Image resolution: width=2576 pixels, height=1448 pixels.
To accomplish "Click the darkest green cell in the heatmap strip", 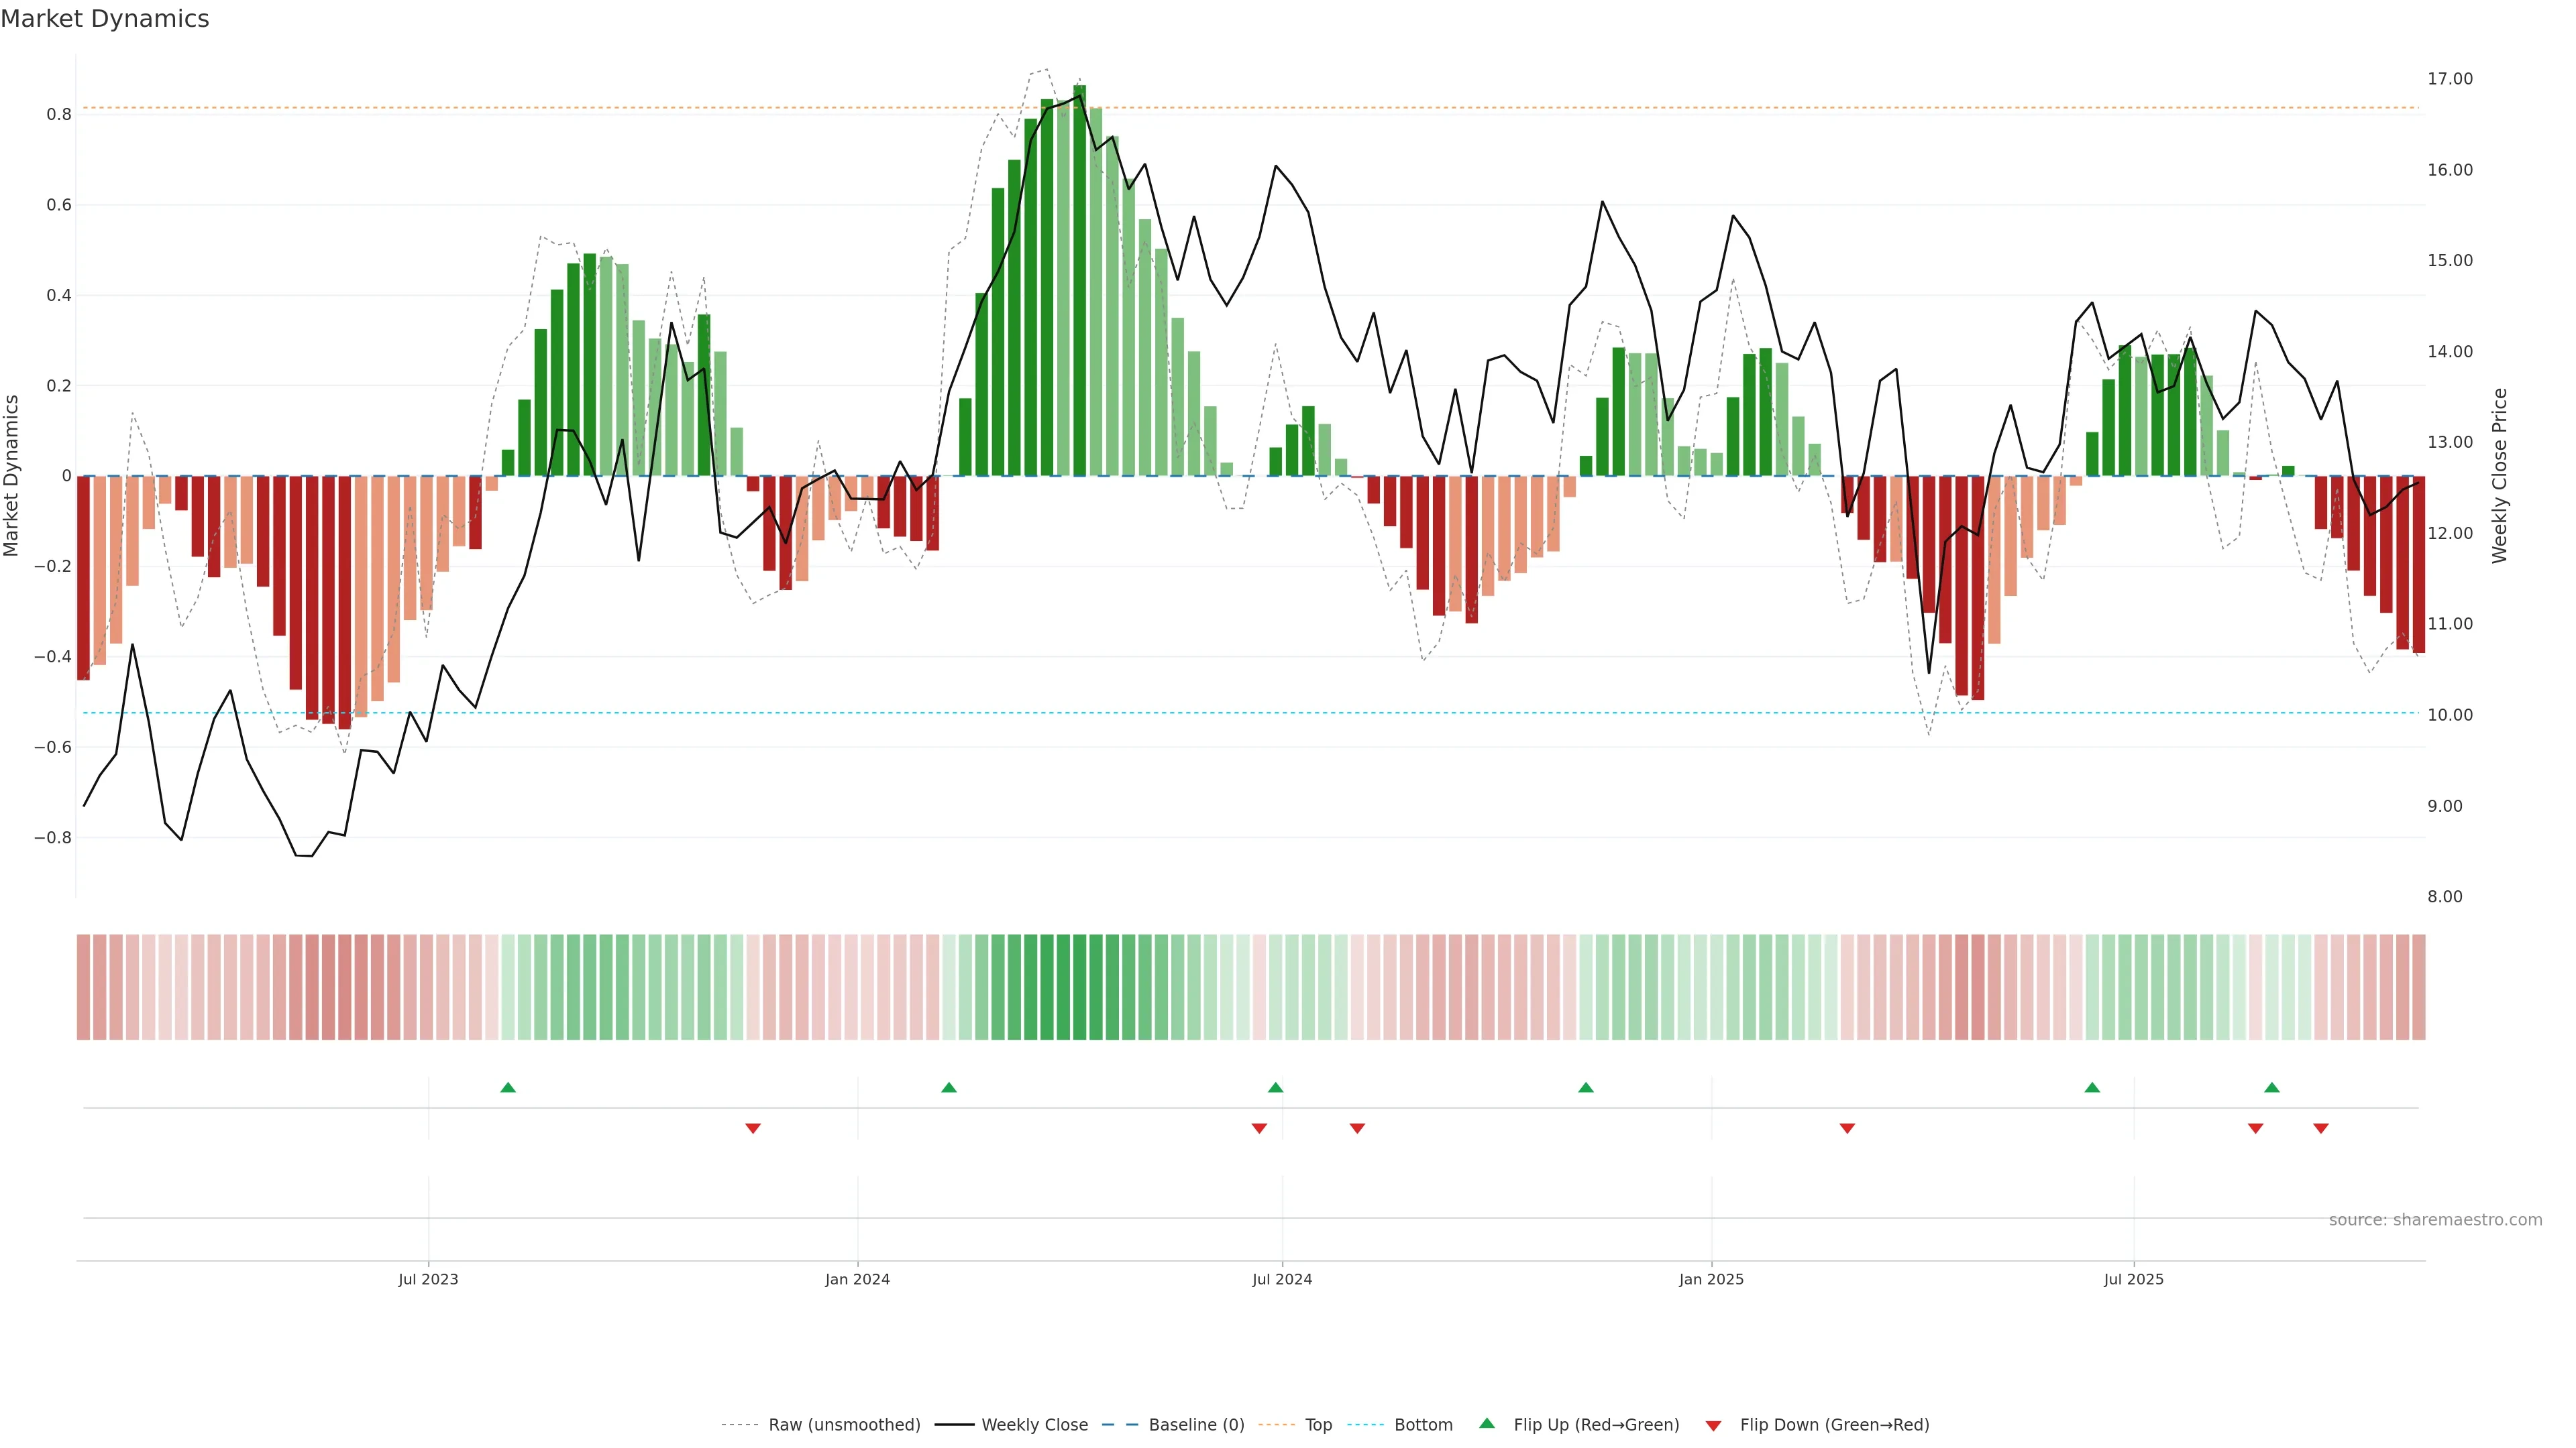I will [1079, 987].
